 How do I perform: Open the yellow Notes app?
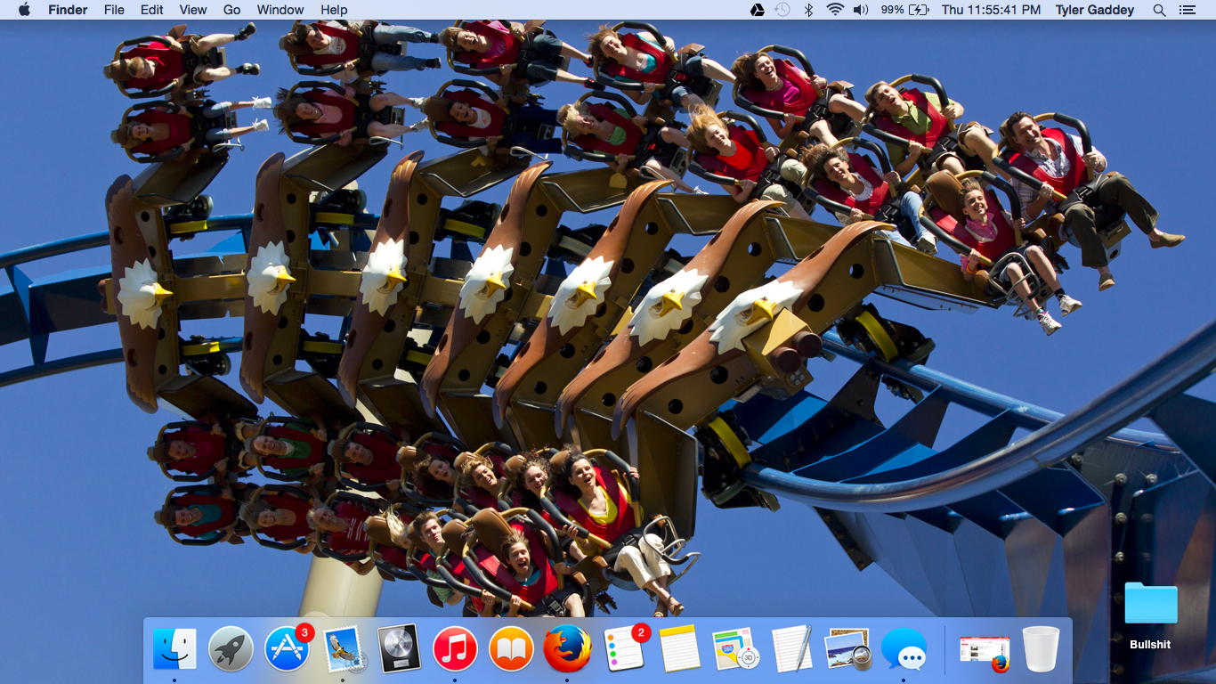(680, 648)
